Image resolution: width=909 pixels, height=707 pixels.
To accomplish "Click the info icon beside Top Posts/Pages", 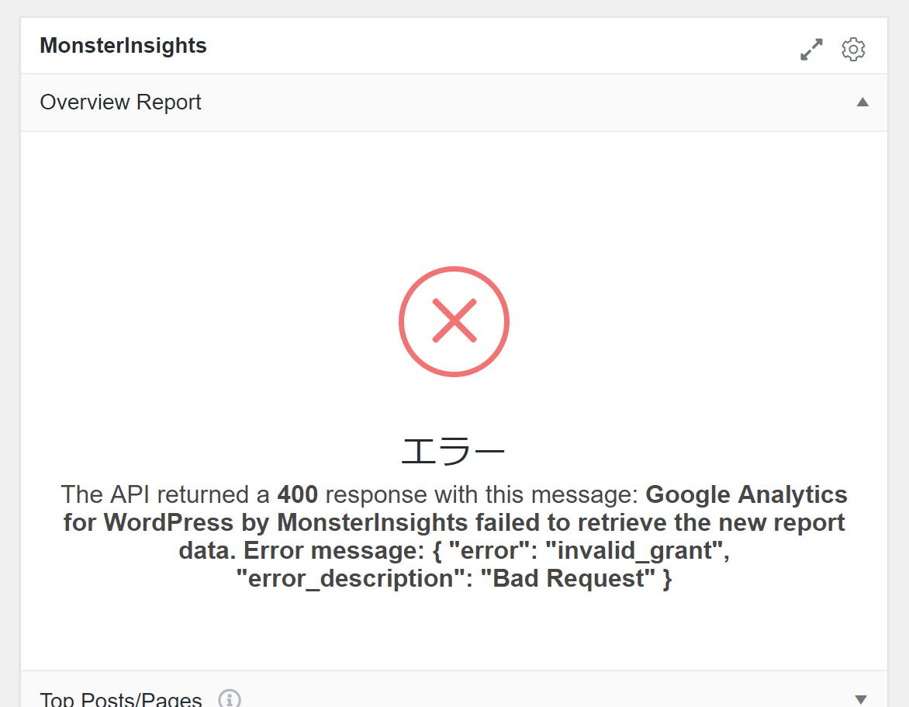I will pyautogui.click(x=230, y=698).
